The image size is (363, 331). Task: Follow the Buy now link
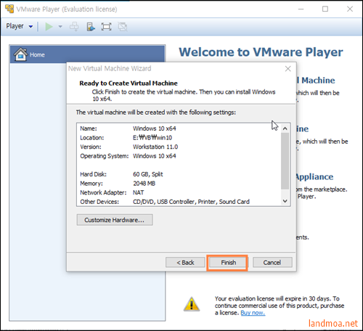tap(253, 313)
